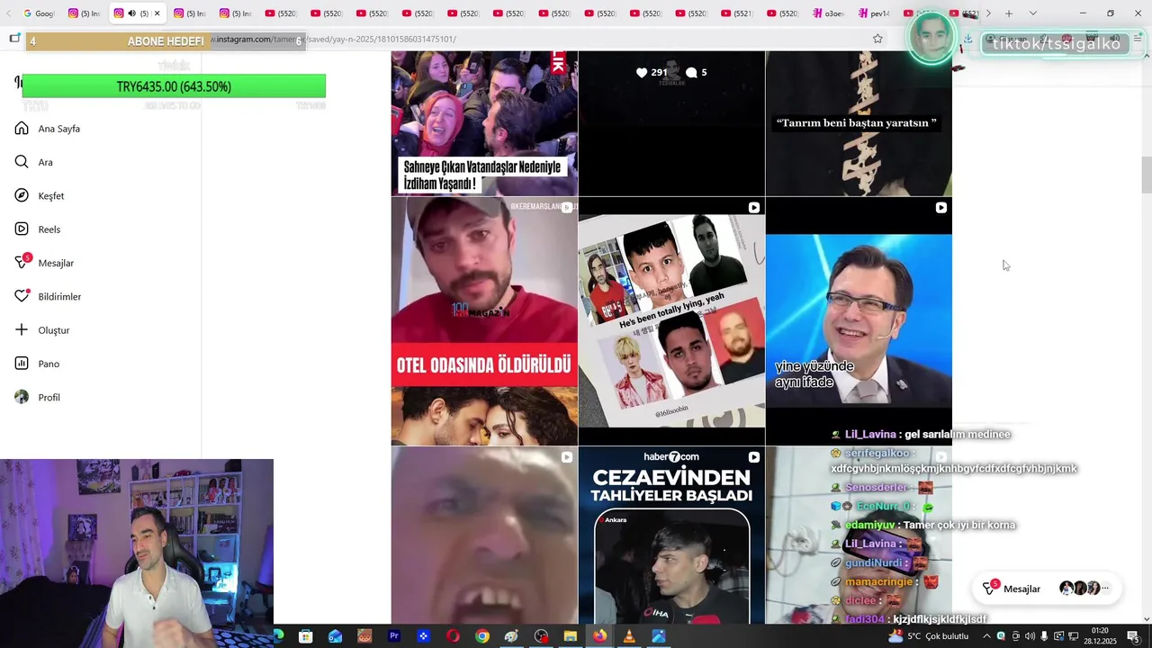Click the Oluştur label
1152x648 pixels.
(54, 330)
